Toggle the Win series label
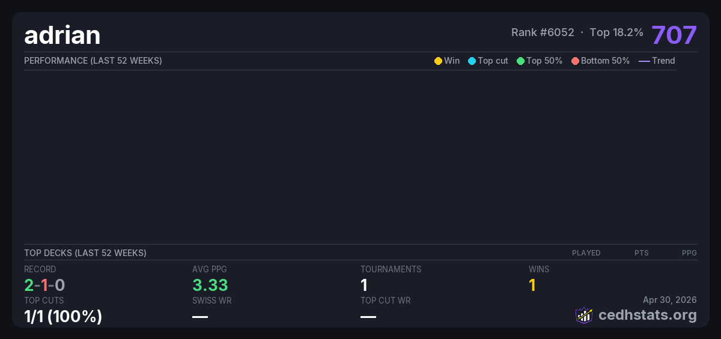 [x=452, y=61]
